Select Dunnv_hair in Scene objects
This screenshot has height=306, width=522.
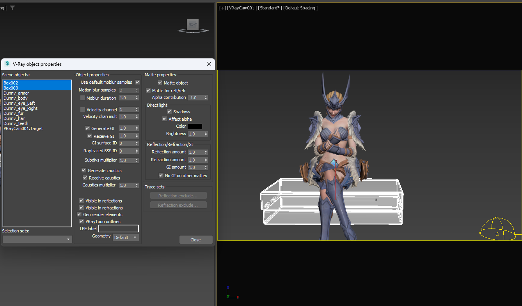pyautogui.click(x=37, y=118)
